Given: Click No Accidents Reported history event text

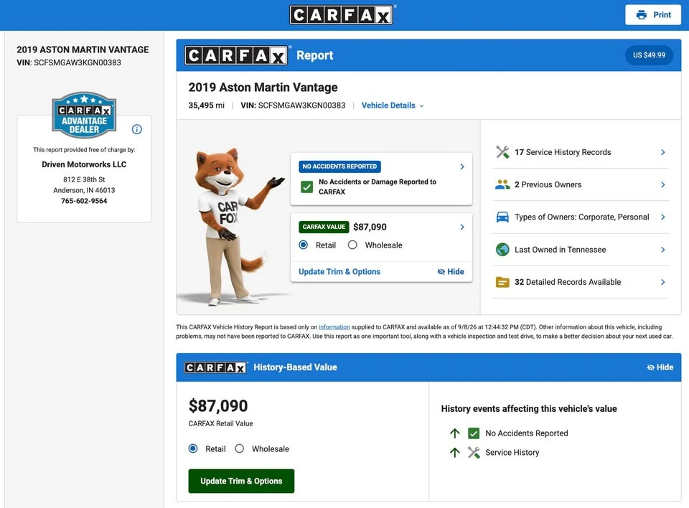Looking at the screenshot, I should tap(526, 433).
